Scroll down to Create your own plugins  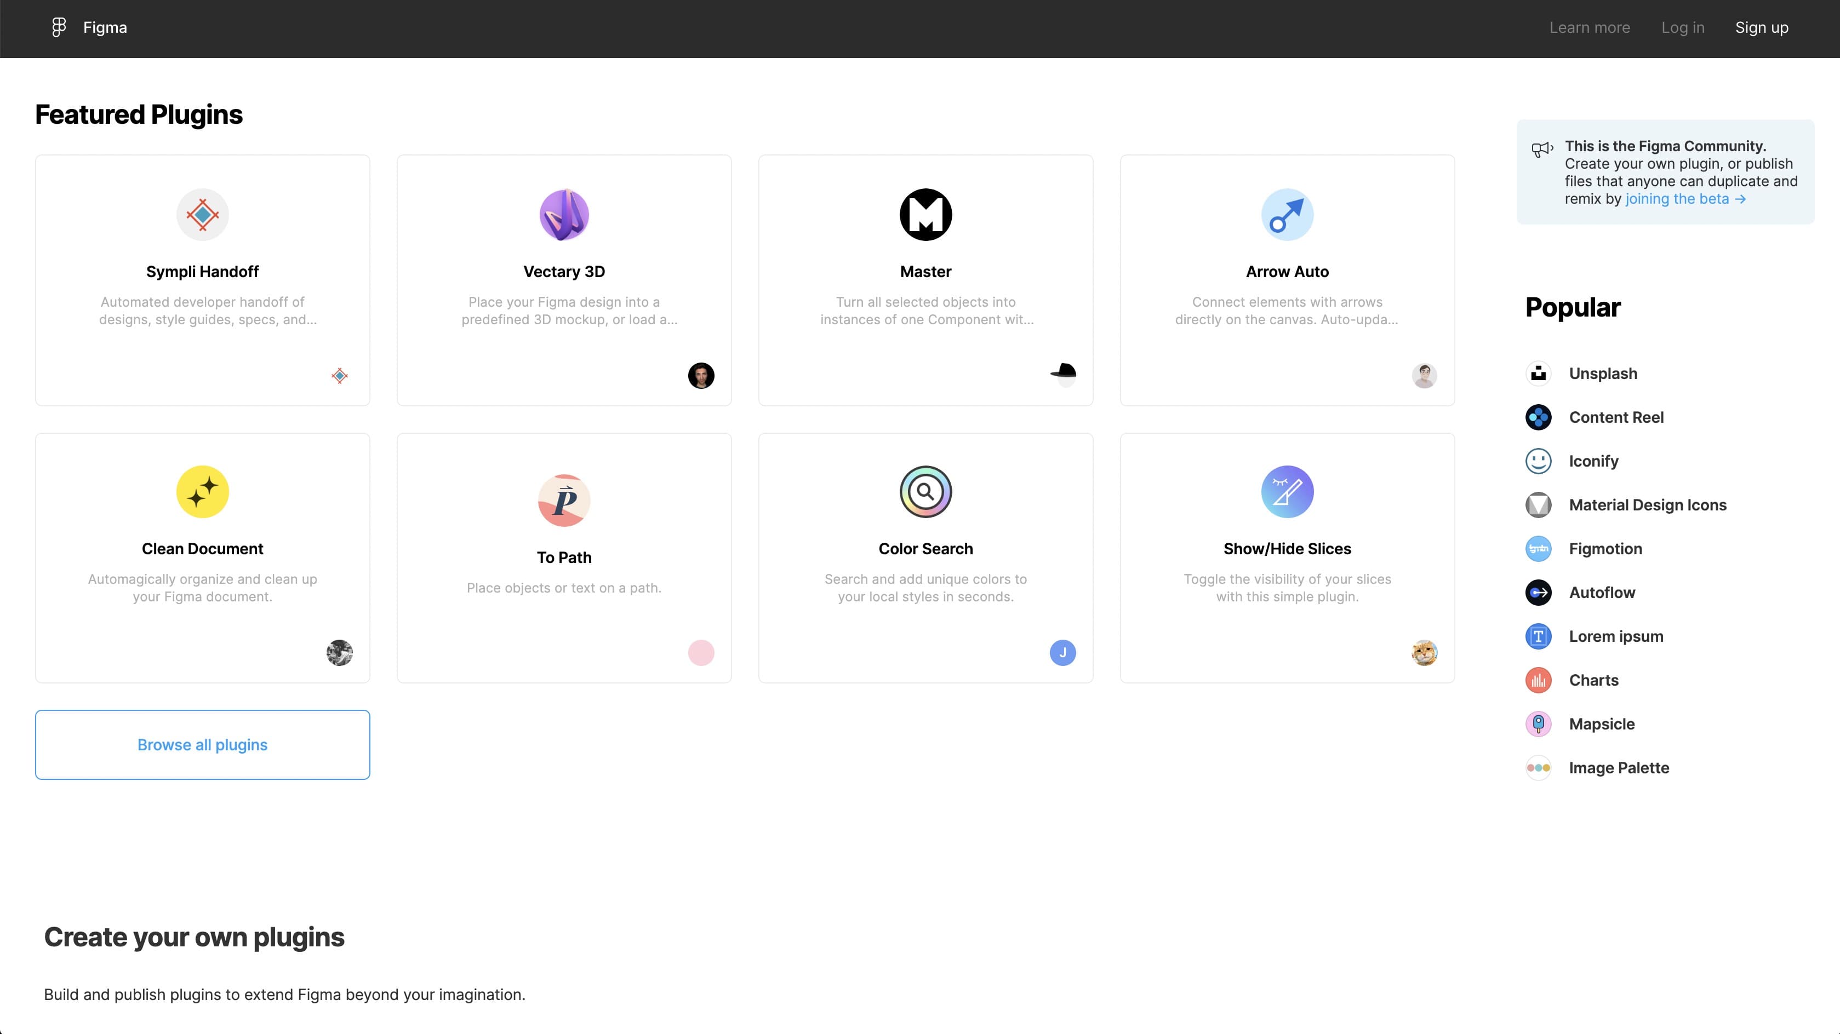click(x=193, y=937)
